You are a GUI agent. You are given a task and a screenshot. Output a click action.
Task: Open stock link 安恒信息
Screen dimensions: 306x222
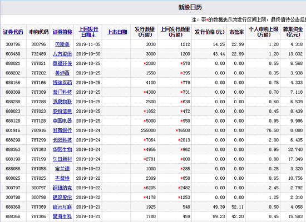point(62,111)
